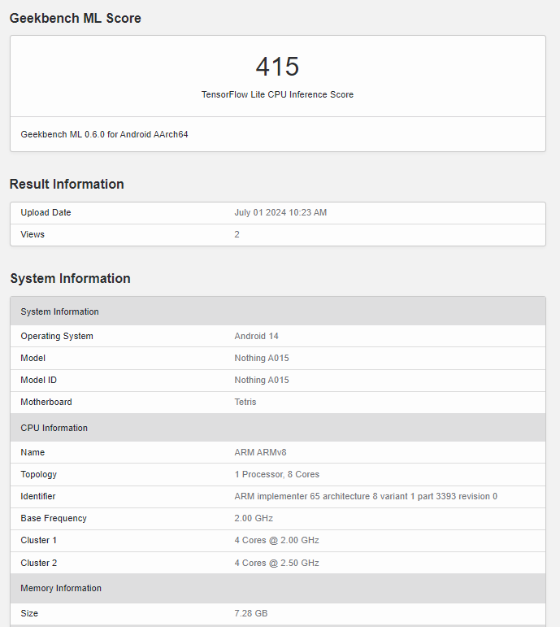This screenshot has width=560, height=627.
Task: Click the Cluster 2 label
Action: point(39,564)
